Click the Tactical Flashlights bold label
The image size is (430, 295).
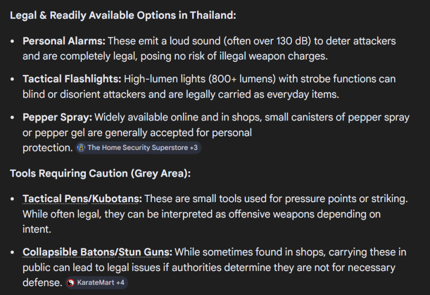click(72, 79)
